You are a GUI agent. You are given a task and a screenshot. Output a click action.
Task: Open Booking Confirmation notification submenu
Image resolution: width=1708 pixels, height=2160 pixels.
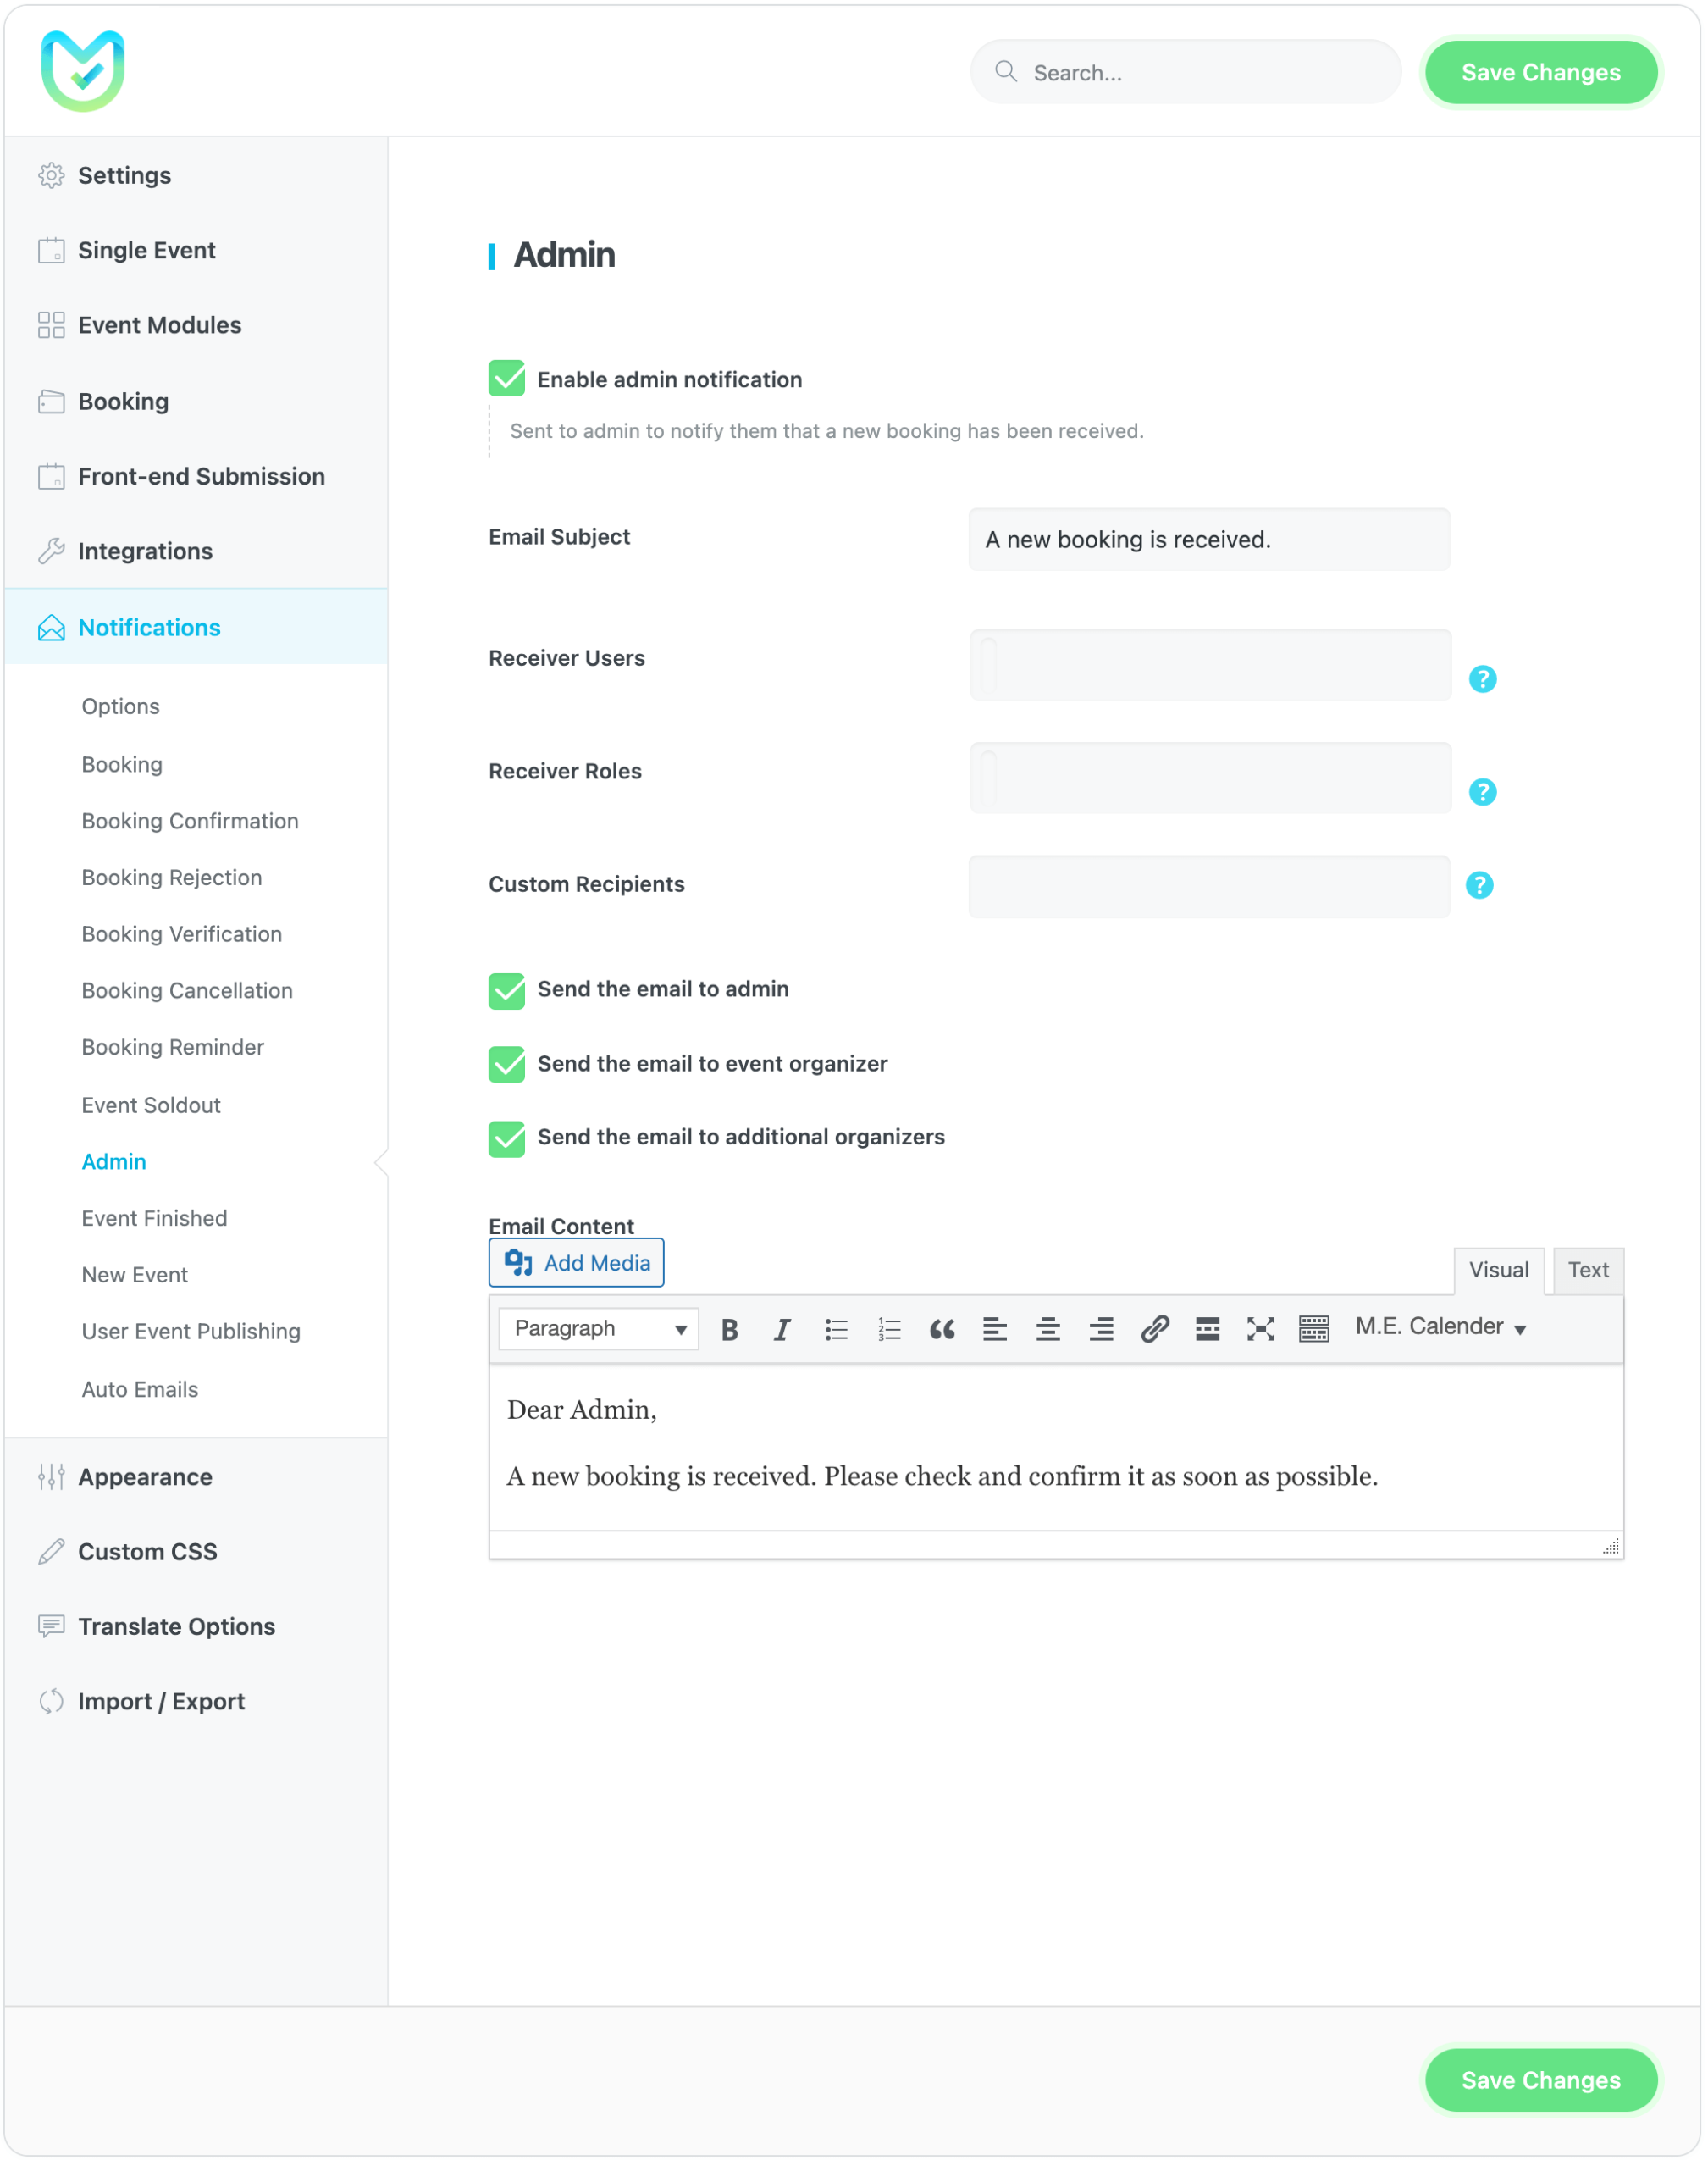(190, 821)
